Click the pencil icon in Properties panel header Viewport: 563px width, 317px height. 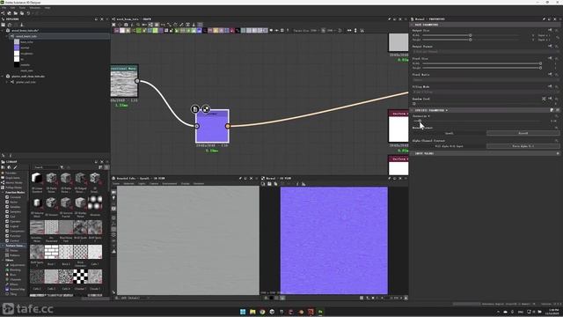point(544,19)
